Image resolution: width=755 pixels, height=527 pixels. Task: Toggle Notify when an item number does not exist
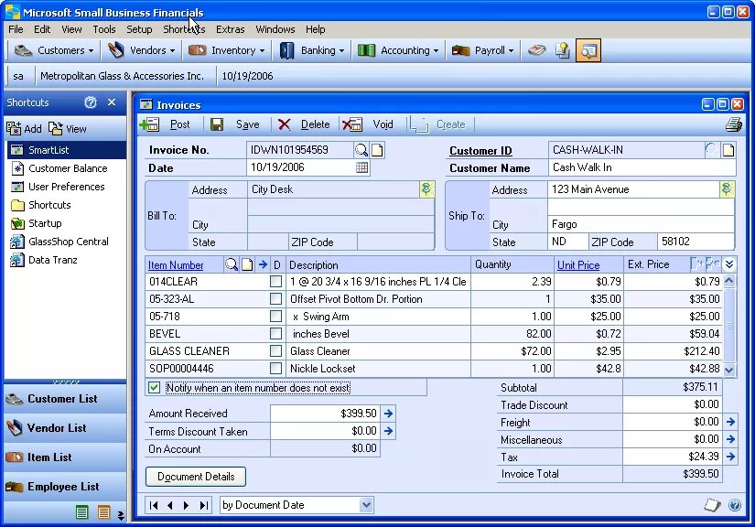point(154,387)
